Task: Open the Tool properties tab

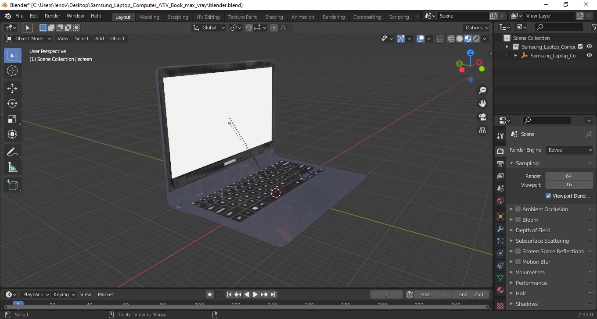Action: 500,135
